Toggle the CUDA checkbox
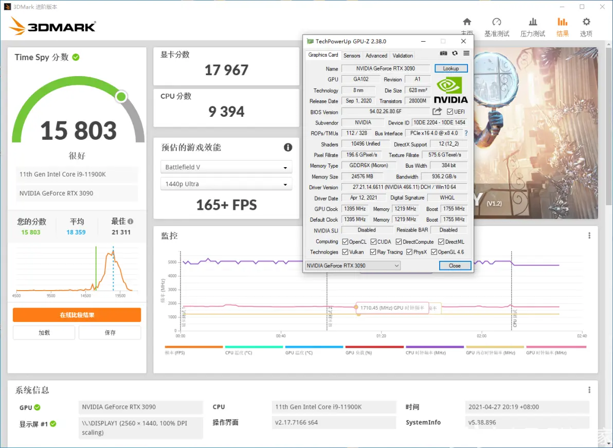The image size is (613, 448). pos(373,242)
